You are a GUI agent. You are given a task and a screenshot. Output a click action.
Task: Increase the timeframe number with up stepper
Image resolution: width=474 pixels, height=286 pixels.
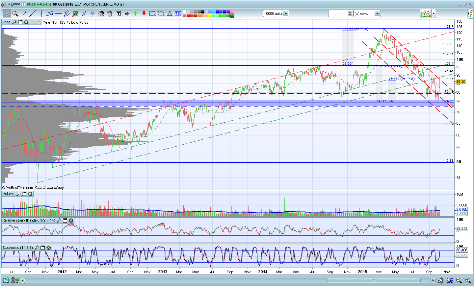[350, 12]
